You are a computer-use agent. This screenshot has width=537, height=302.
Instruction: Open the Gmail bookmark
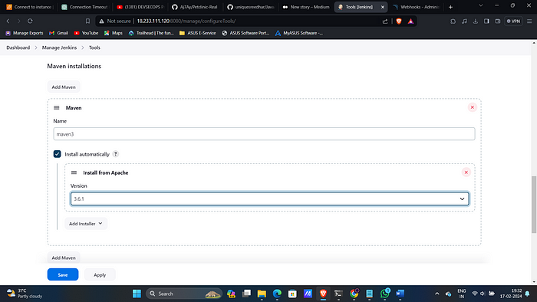point(58,33)
